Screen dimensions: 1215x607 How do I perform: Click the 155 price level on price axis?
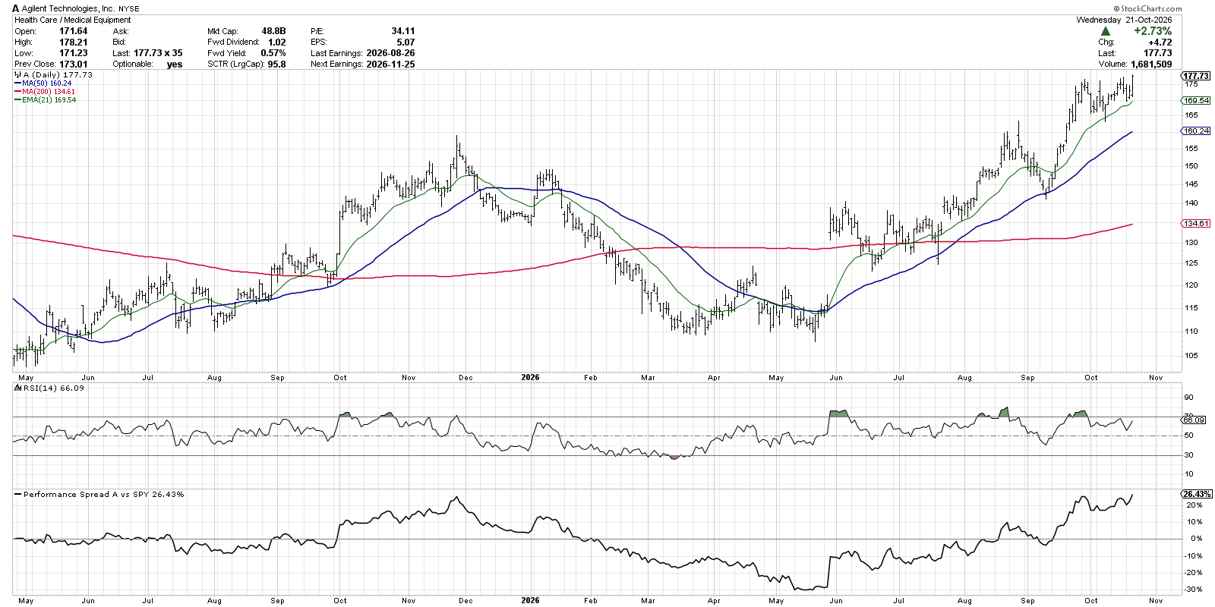click(1191, 149)
